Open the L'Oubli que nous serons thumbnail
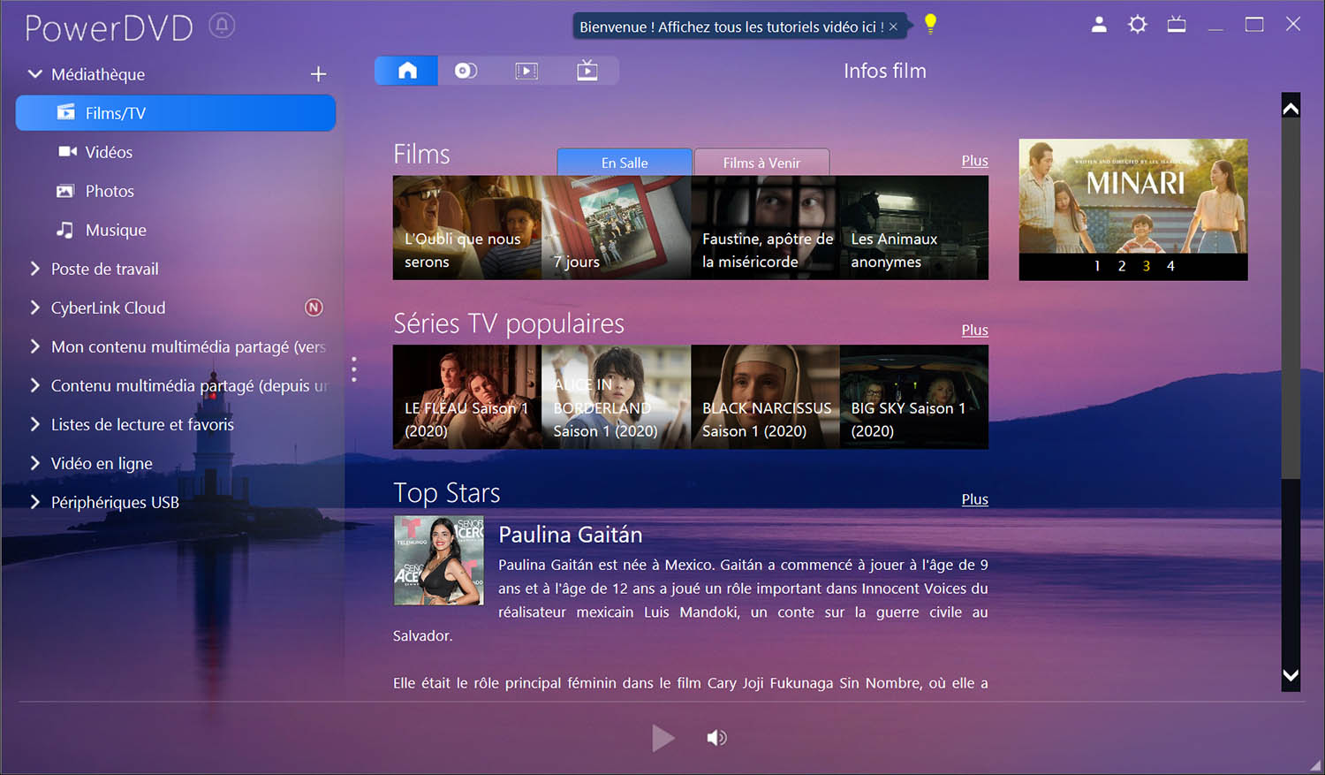Image resolution: width=1325 pixels, height=775 pixels. coord(467,228)
